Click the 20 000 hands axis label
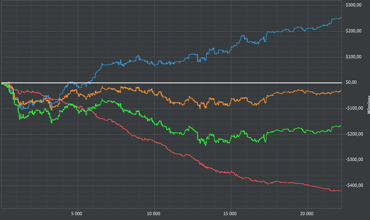The height and width of the screenshot is (220, 370). [307, 214]
